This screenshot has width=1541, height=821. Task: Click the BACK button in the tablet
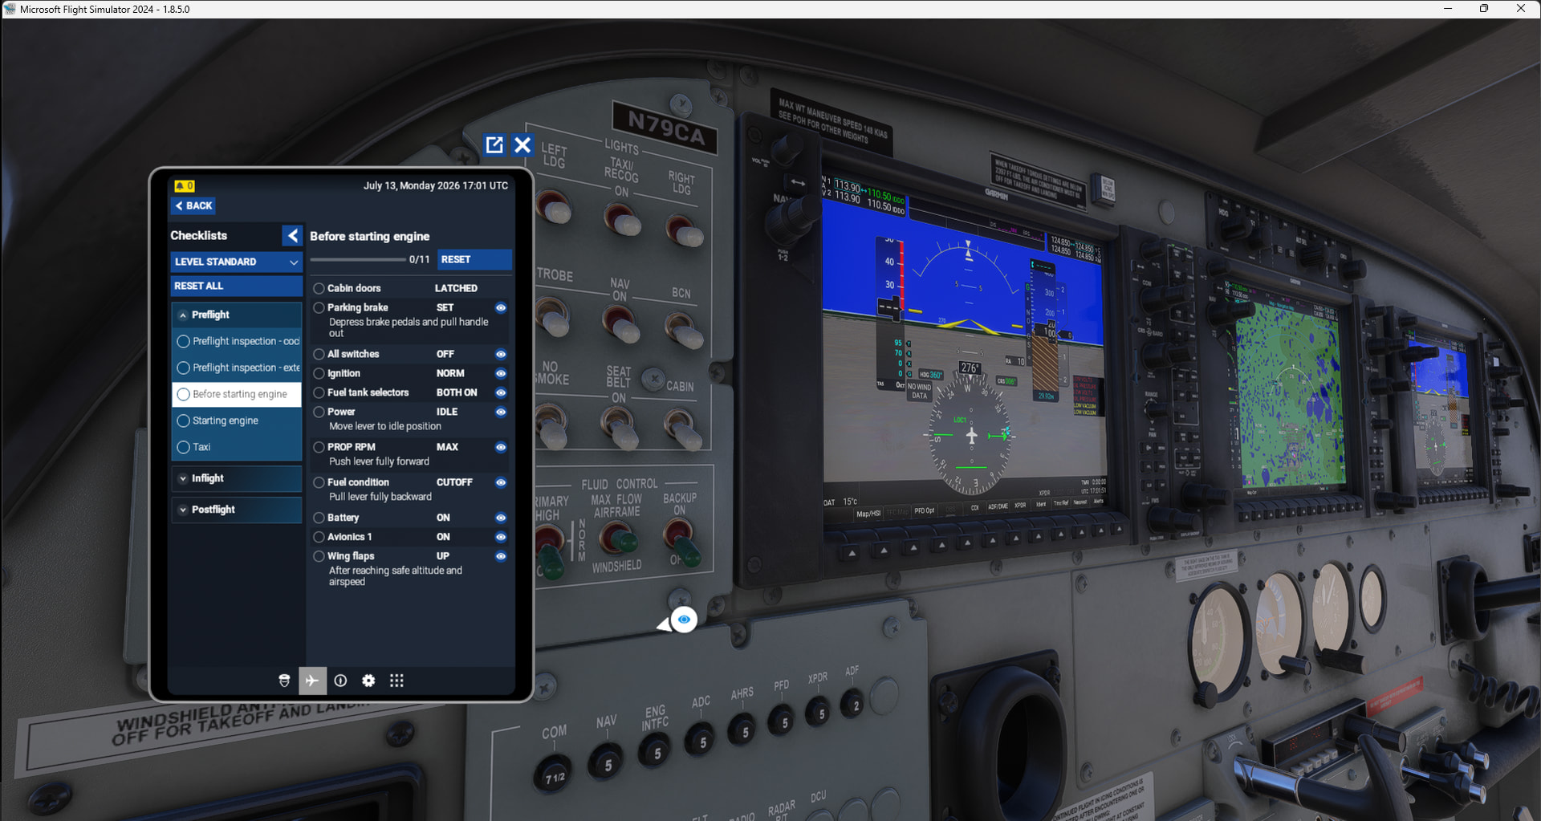(193, 205)
